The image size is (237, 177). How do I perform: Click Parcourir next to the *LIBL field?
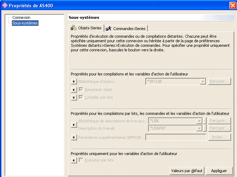219,121
